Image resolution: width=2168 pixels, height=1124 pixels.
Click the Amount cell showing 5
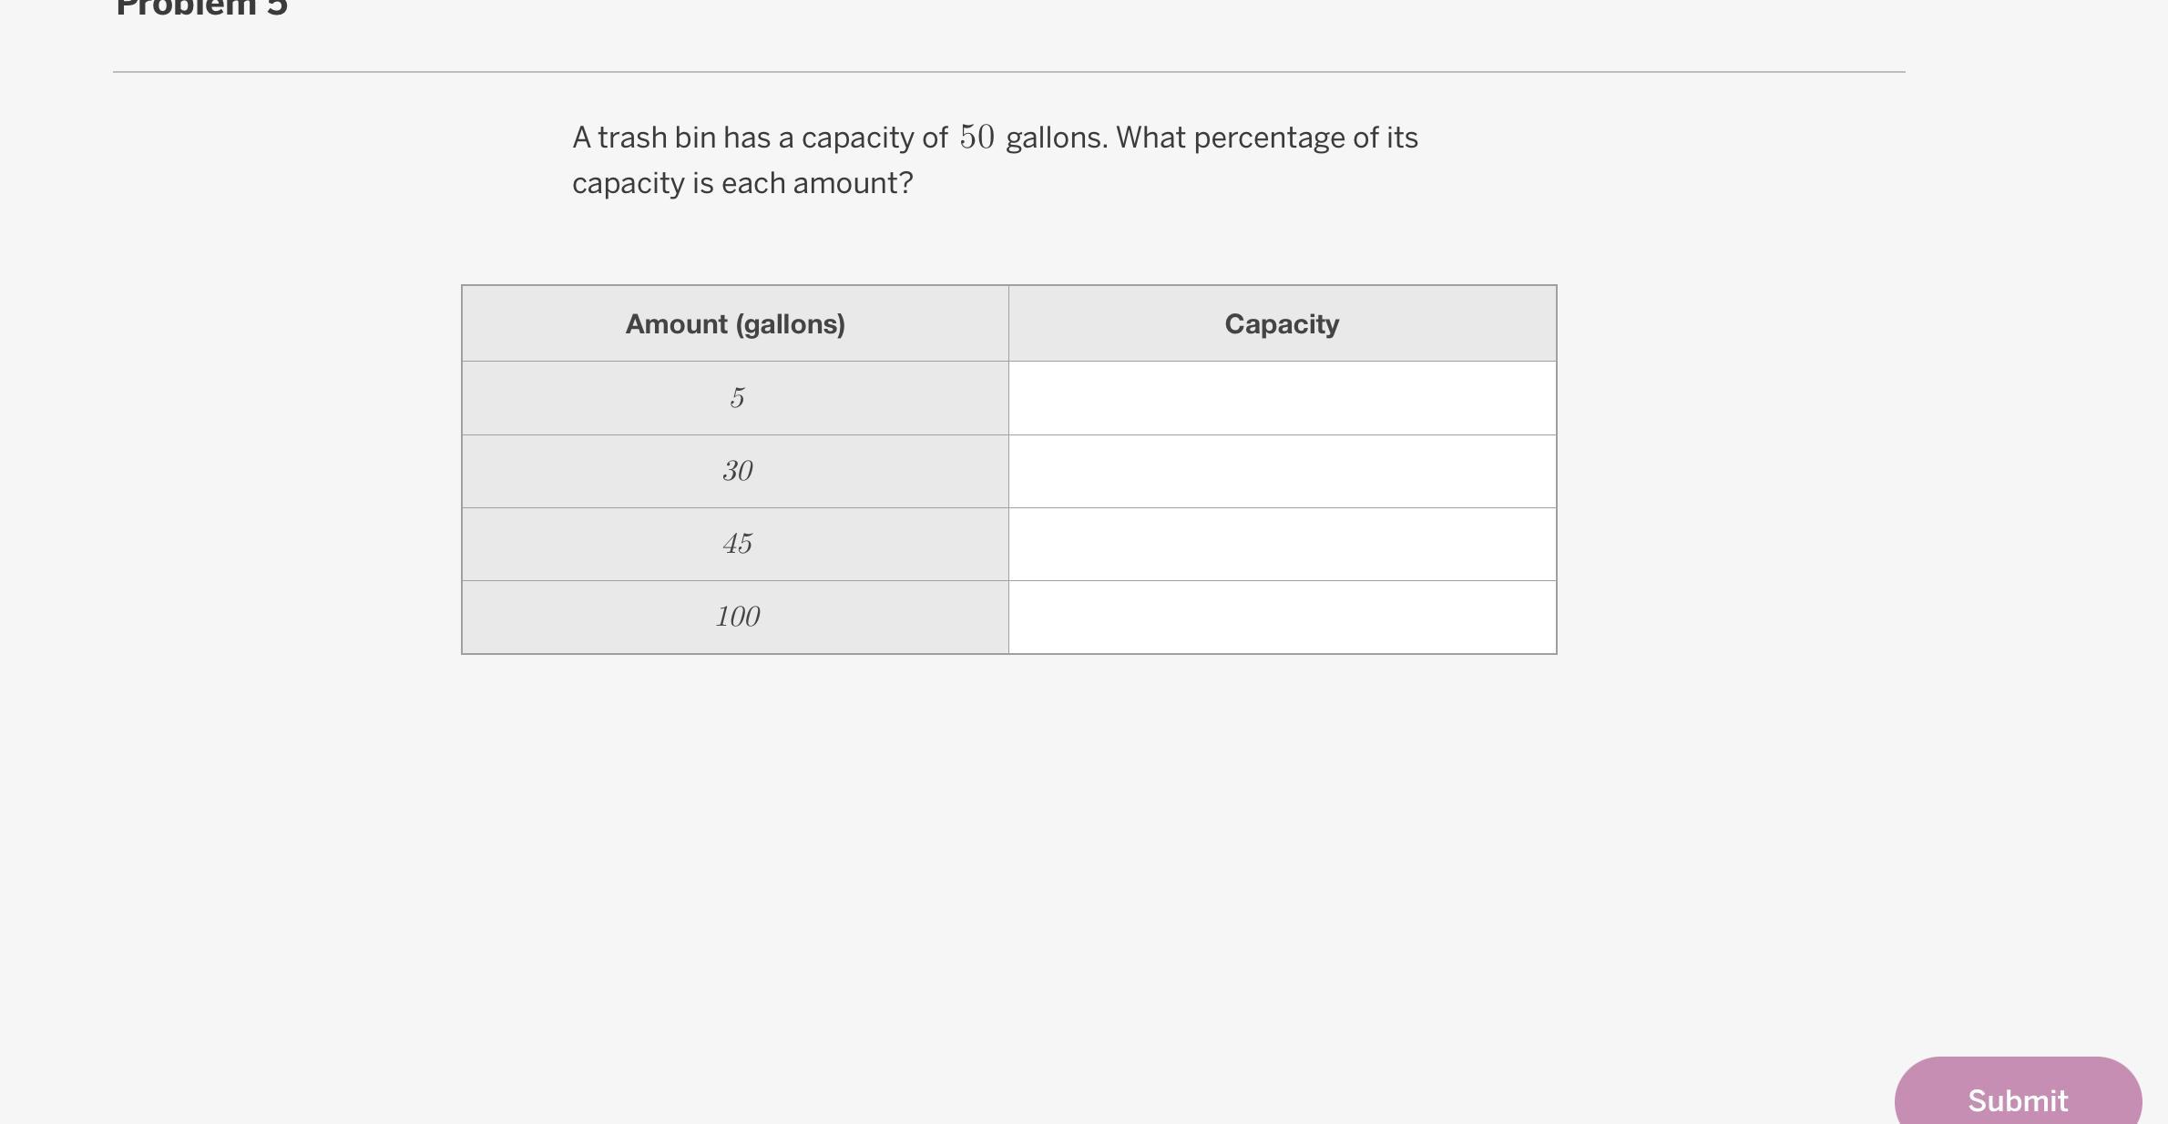click(x=736, y=398)
